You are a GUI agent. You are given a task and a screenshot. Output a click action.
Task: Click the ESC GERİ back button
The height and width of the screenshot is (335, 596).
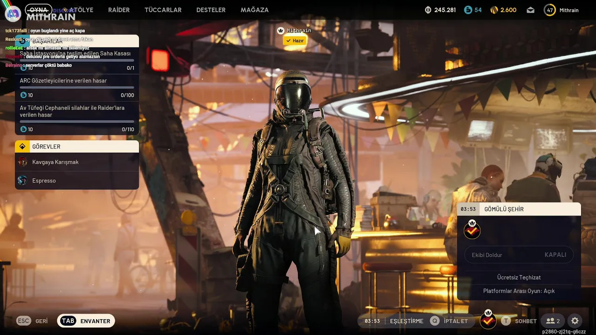[33, 321]
